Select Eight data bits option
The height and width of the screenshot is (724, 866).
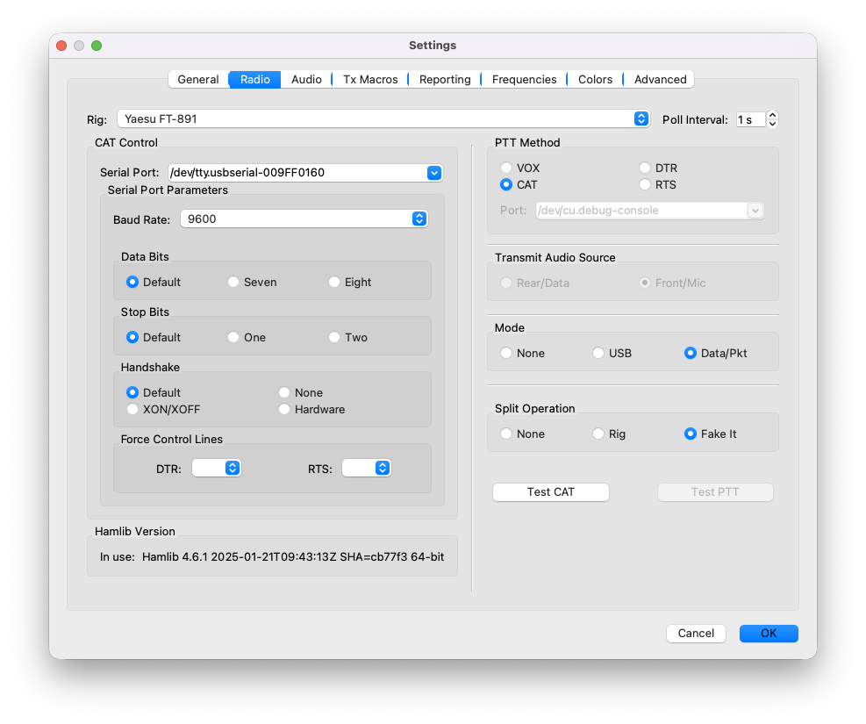pyautogui.click(x=334, y=283)
